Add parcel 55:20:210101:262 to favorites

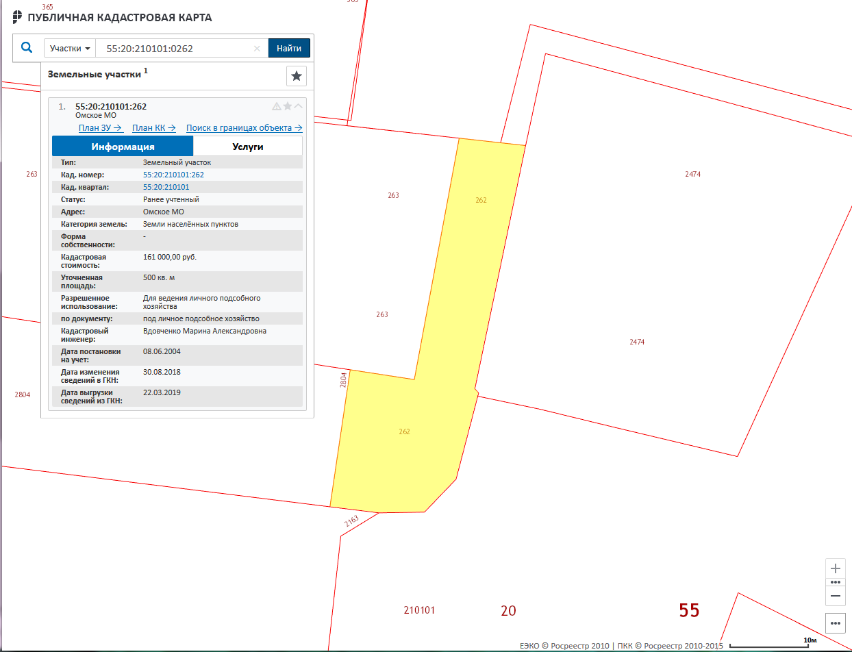288,106
